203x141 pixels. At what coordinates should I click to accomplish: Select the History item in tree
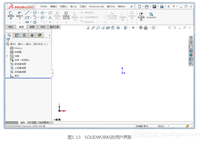[18, 48]
